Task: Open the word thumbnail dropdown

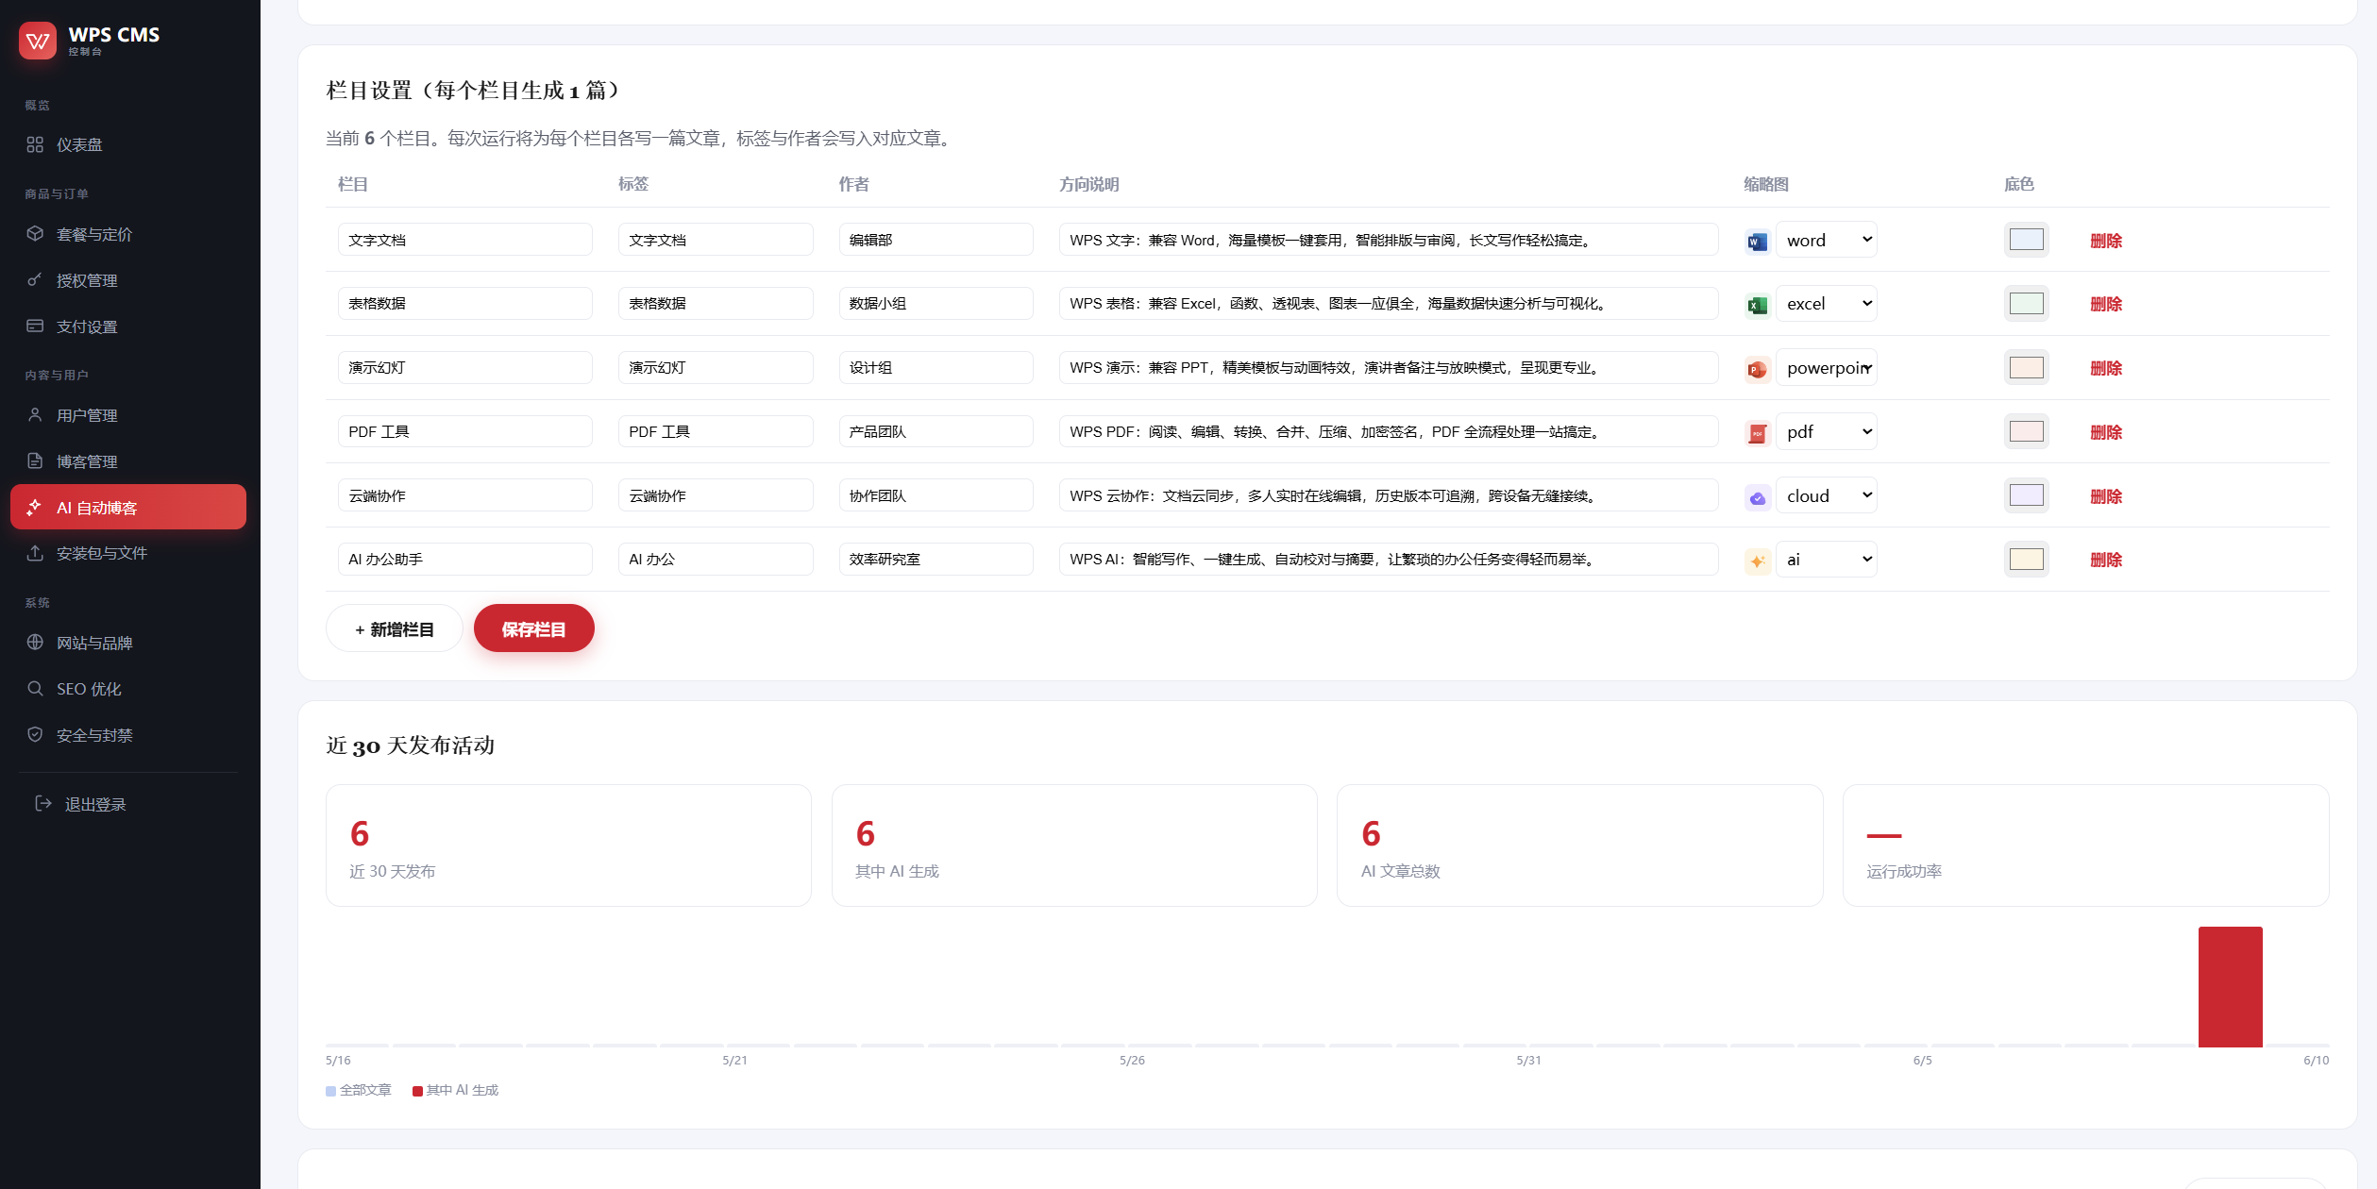Action: tap(1827, 240)
